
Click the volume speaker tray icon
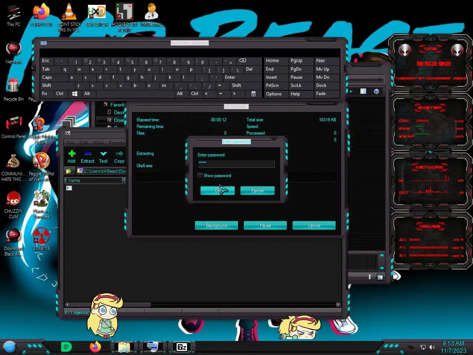(432, 347)
